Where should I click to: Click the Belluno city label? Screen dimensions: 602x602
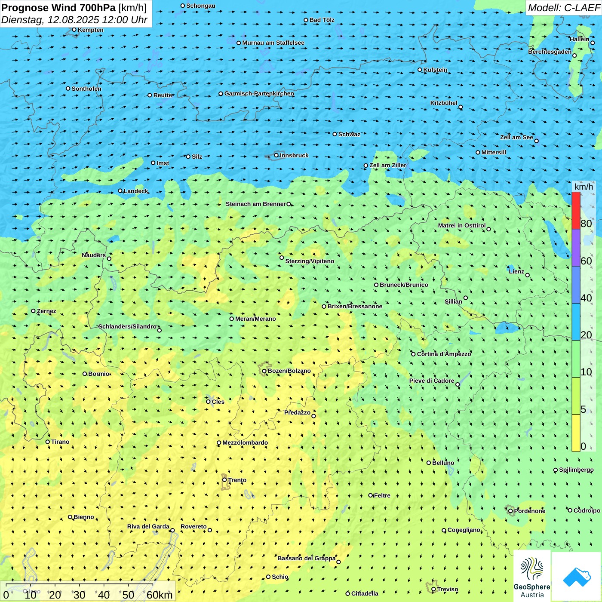coord(443,463)
